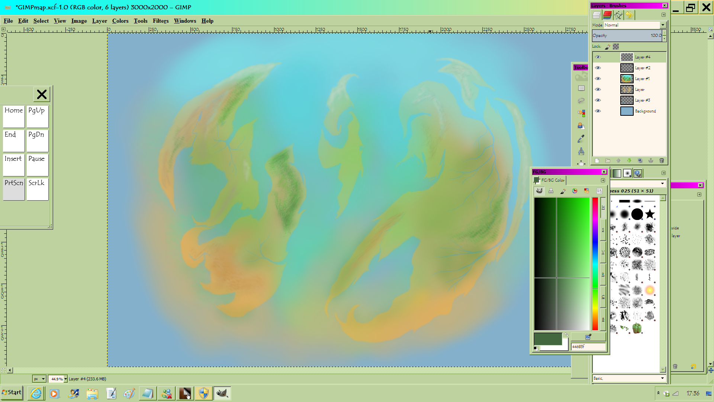Open the Brushes dock tab configuration menu
714x402 pixels.
(663, 173)
